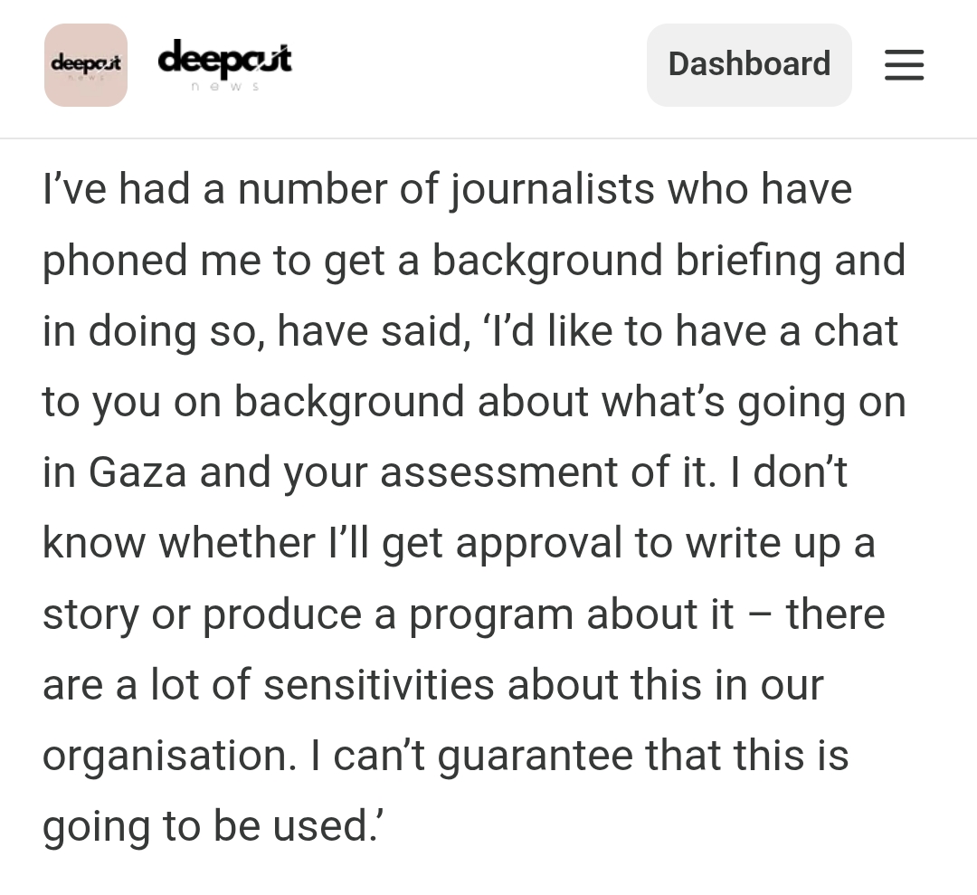Screen dimensions: 977x895
Task: Click the word 'program' in the article
Action: coord(490,614)
